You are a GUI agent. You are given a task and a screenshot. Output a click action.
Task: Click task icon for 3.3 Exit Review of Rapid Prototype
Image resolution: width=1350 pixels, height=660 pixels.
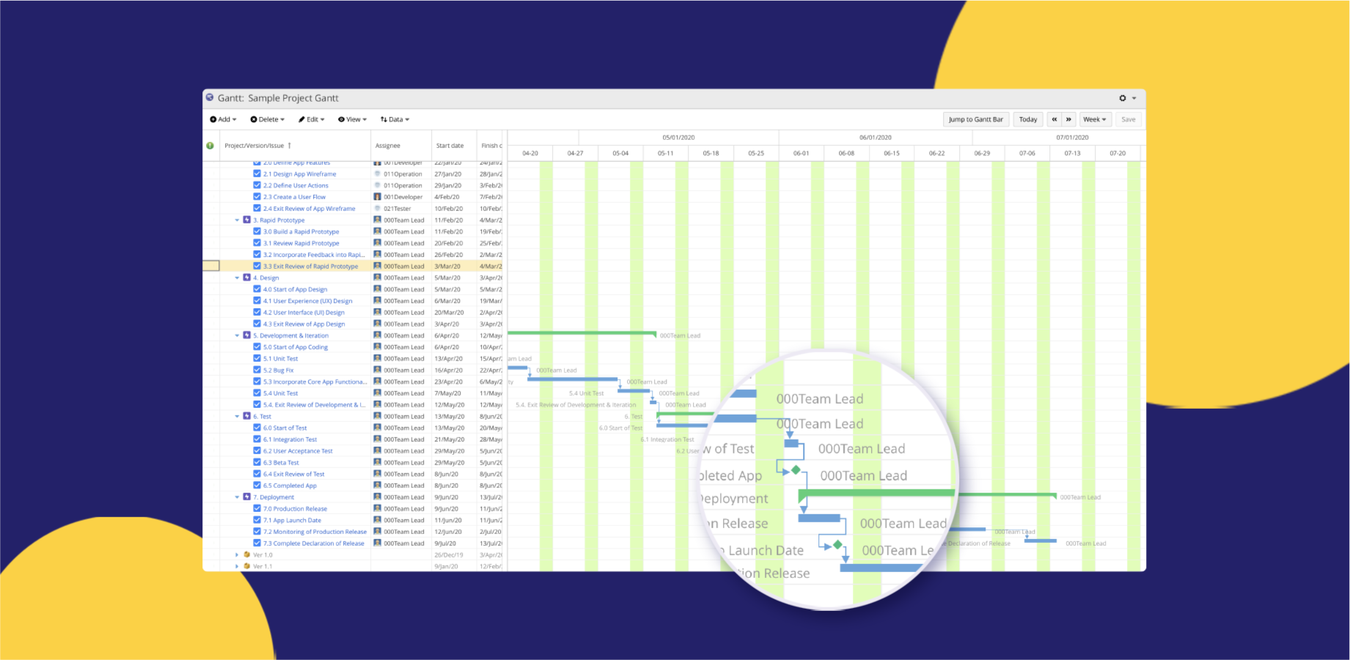[x=257, y=267]
